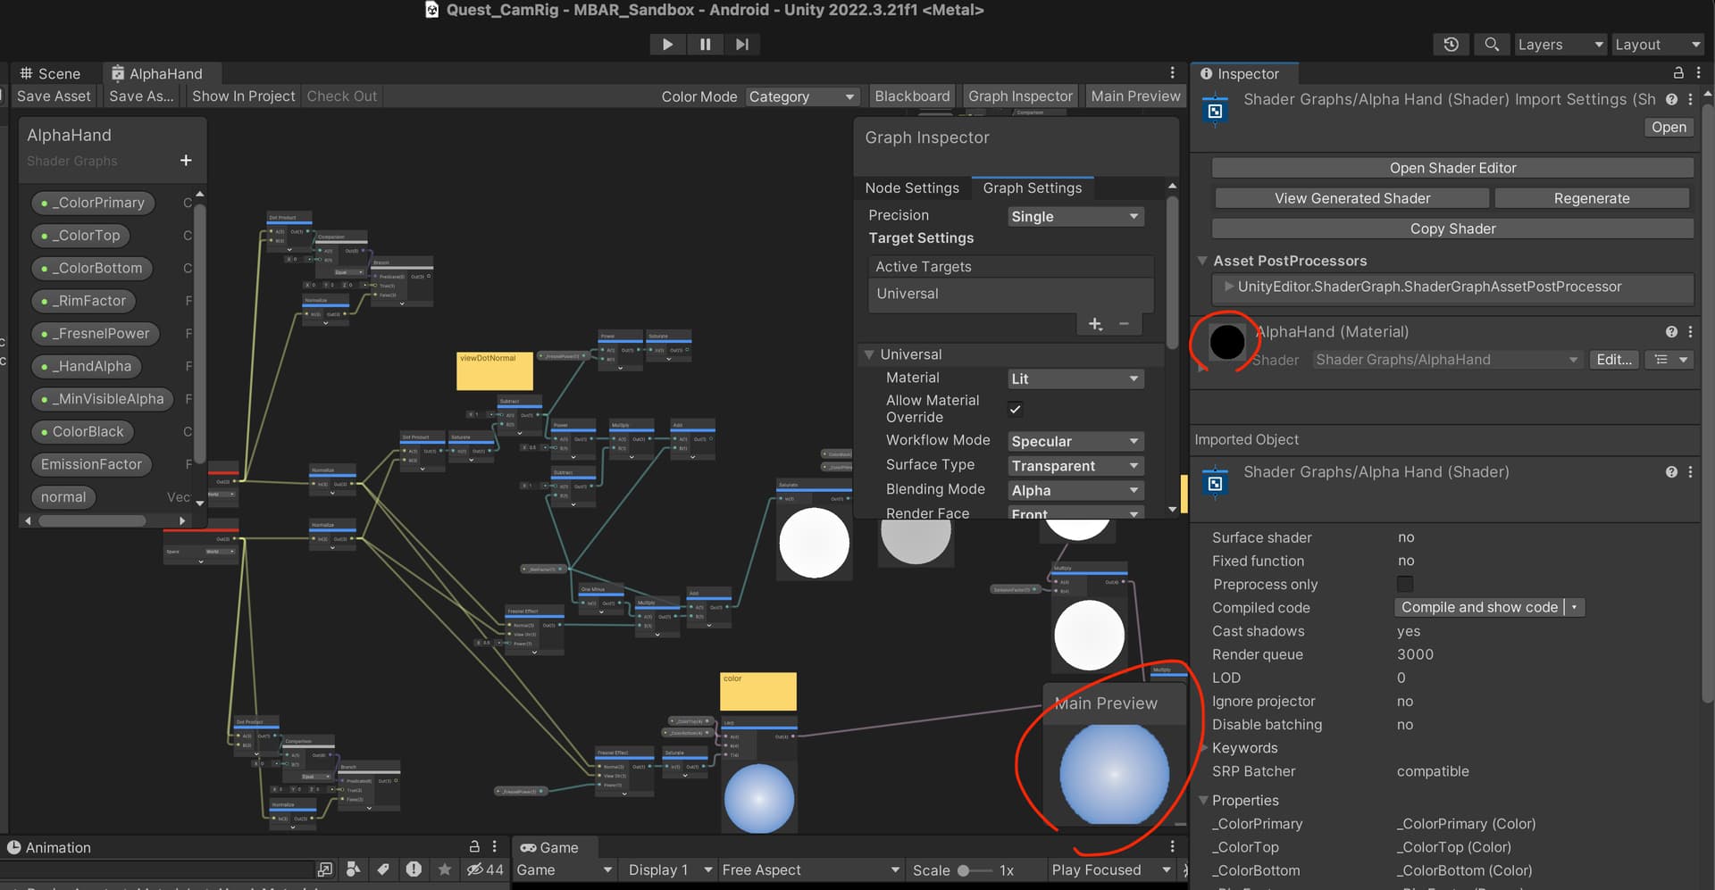Switch to the Node Settings tab
The height and width of the screenshot is (890, 1715).
pos(912,187)
